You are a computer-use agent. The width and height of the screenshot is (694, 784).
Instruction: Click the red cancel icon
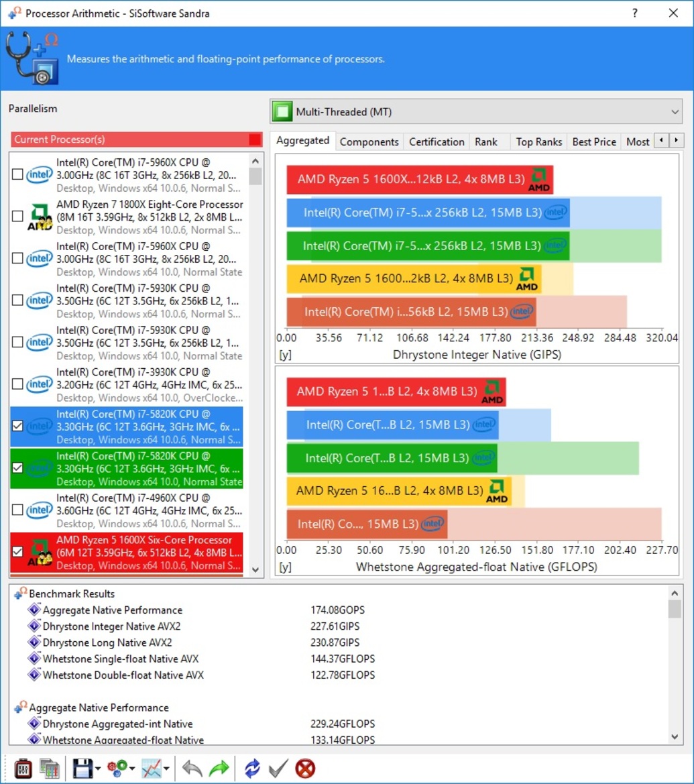tap(305, 769)
